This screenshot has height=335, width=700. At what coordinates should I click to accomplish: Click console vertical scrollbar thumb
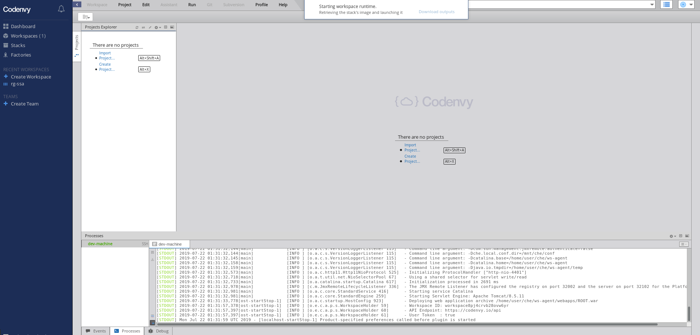click(x=689, y=314)
